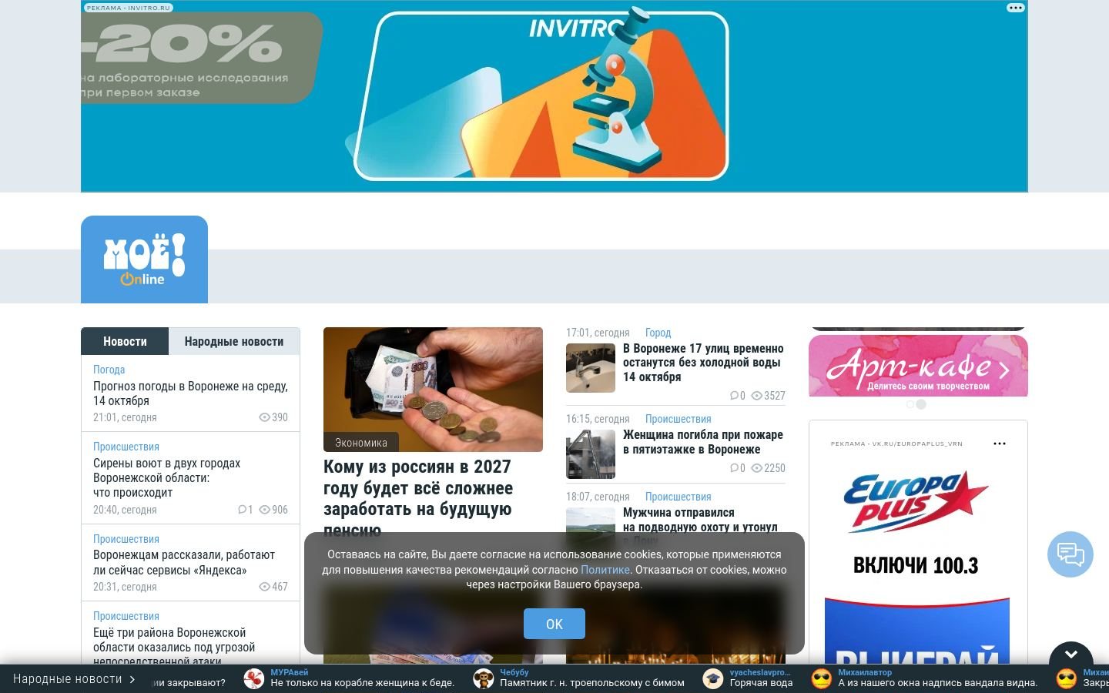1109x693 pixels.
Task: Accept cookies with OK button
Action: coord(554,624)
